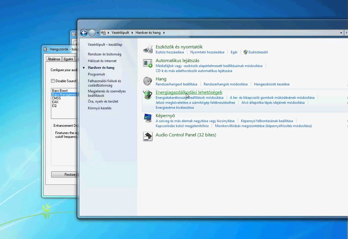
Task: Click Monitorvillódzás megszüntetése link
Action: tap(263, 126)
